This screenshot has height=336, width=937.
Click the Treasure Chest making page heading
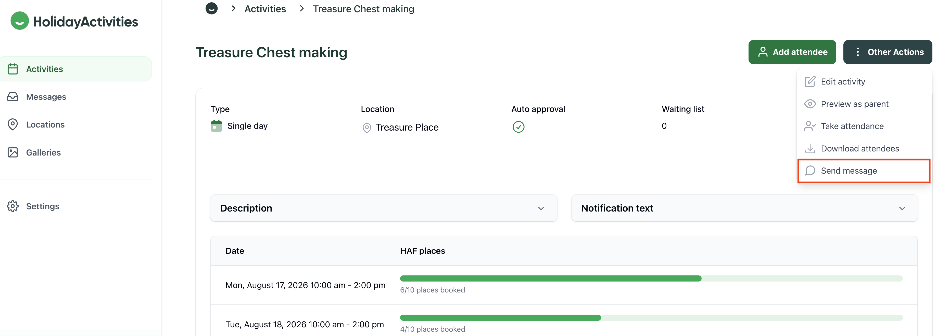click(271, 53)
